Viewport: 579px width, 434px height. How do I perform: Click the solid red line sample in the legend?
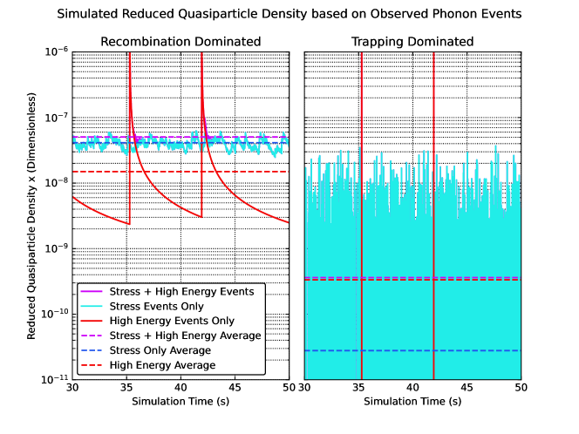tap(92, 321)
